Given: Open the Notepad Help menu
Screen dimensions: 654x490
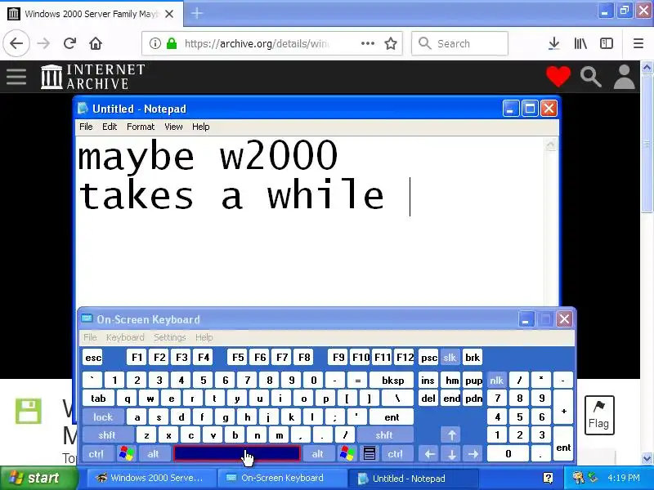Looking at the screenshot, I should point(200,127).
